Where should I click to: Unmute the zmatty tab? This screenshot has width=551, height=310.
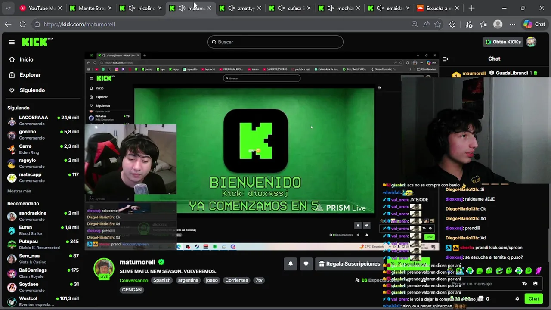232,8
